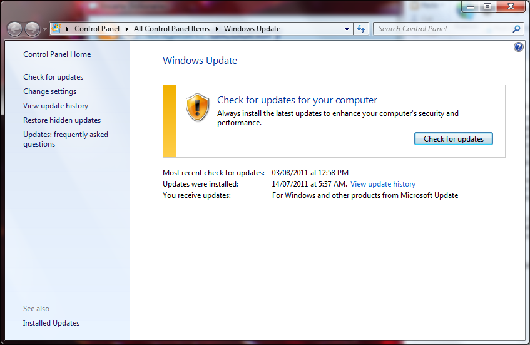Select Control Panel in the address breadcrumb
Image resolution: width=530 pixels, height=345 pixels.
96,29
